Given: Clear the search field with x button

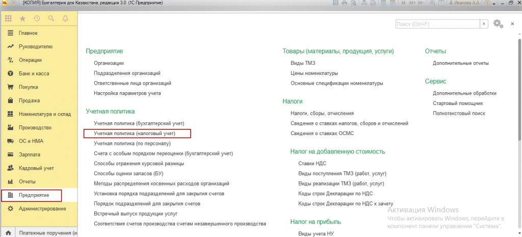Looking at the screenshot, I should (484, 24).
